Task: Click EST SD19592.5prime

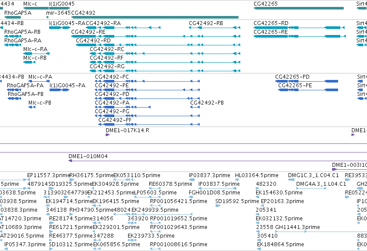Action: point(237,201)
